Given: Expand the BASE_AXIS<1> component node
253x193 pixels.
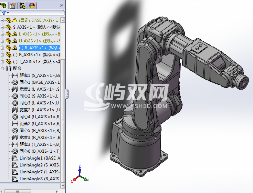Looking at the screenshot, I should pyautogui.click(x=2, y=20).
